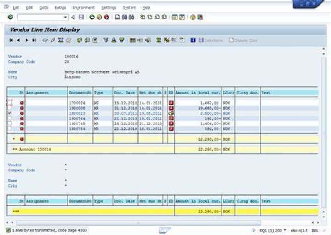Screen dimensions: 331x235
Task: Click the Display Document glasses icon
Action: (45, 40)
